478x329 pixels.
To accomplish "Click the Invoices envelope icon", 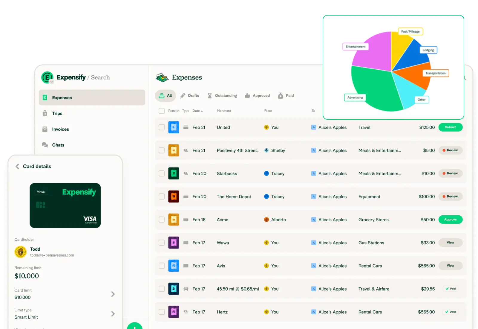I will click(45, 129).
